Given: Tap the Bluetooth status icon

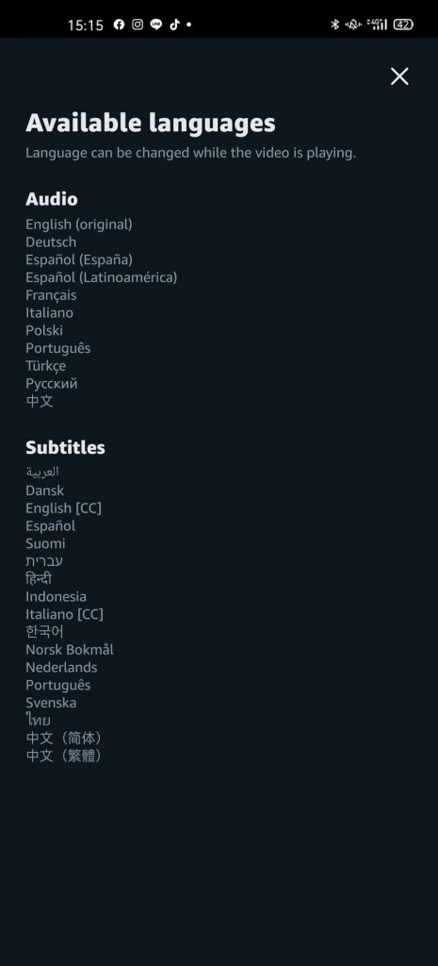Looking at the screenshot, I should [335, 25].
